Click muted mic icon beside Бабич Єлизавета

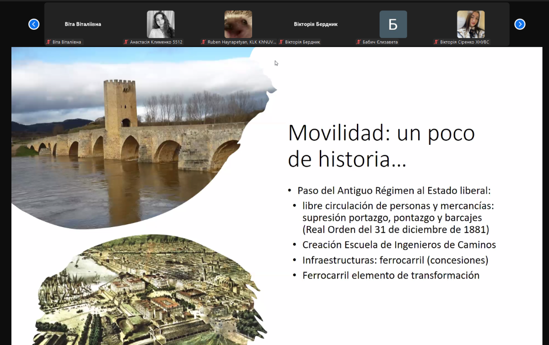359,42
